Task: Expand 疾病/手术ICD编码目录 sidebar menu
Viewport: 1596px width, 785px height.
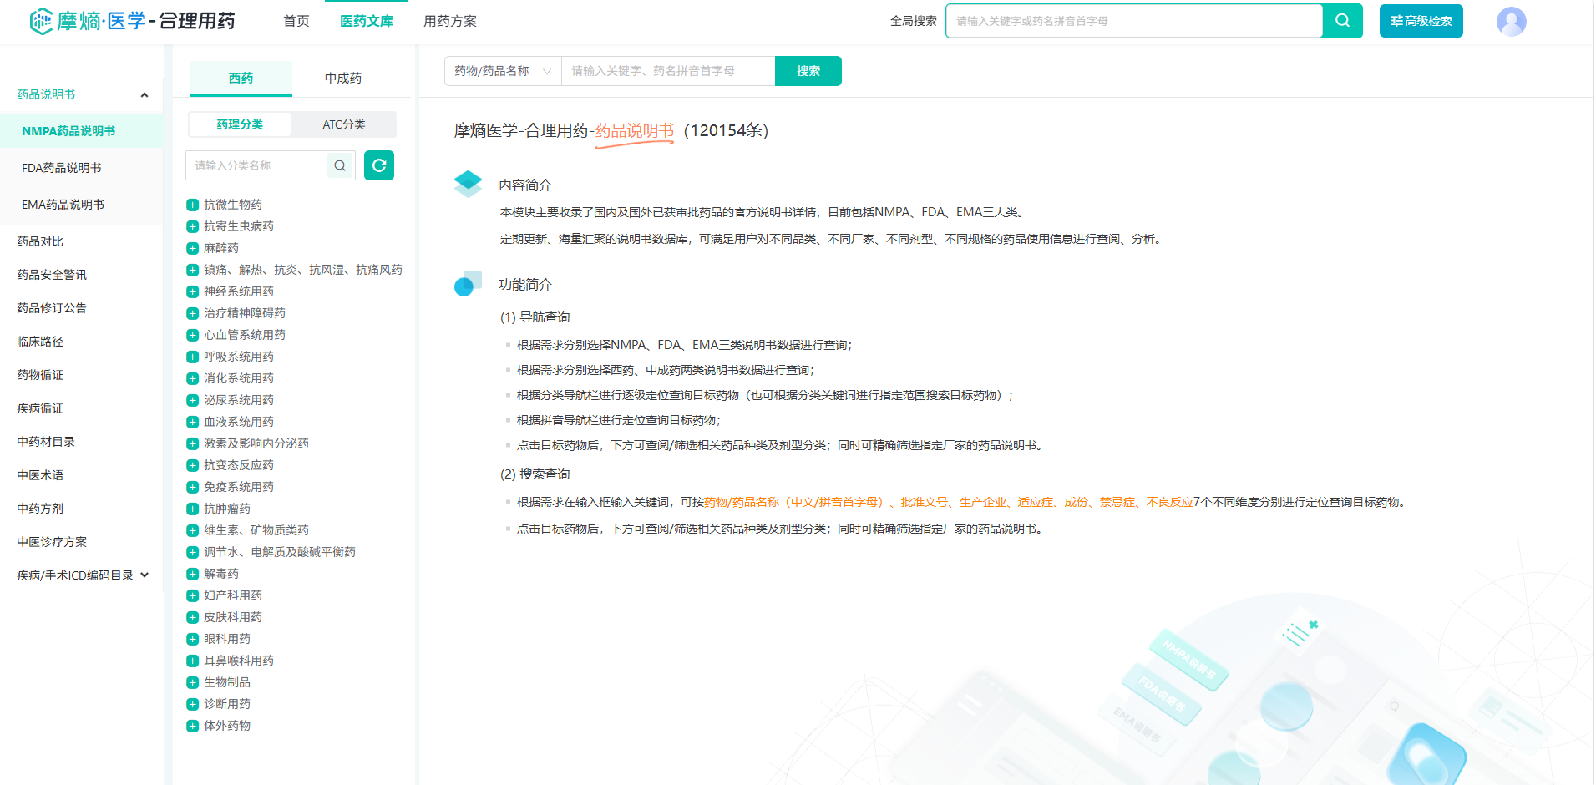Action: tap(144, 575)
